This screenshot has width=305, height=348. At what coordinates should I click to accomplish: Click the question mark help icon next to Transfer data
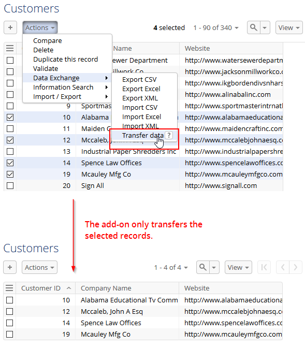point(169,135)
